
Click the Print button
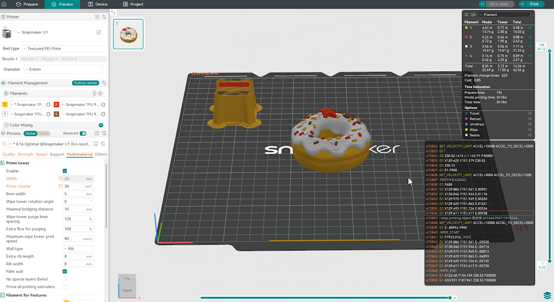click(x=535, y=4)
